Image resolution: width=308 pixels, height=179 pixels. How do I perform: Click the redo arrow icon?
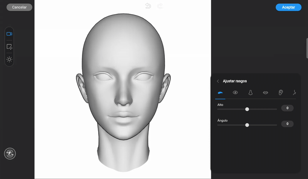click(160, 6)
